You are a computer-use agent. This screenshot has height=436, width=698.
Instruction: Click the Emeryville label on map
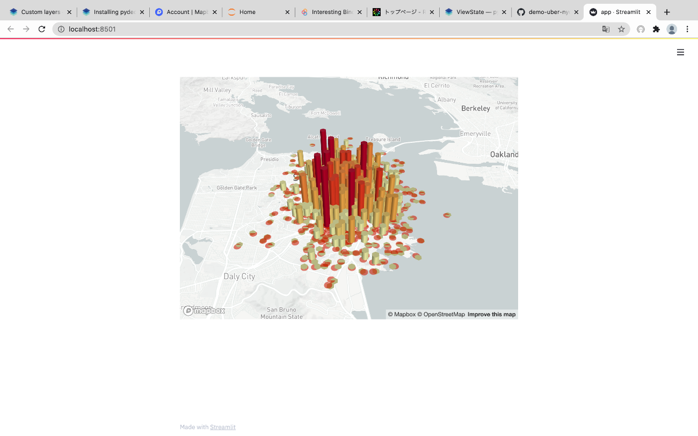pyautogui.click(x=475, y=133)
